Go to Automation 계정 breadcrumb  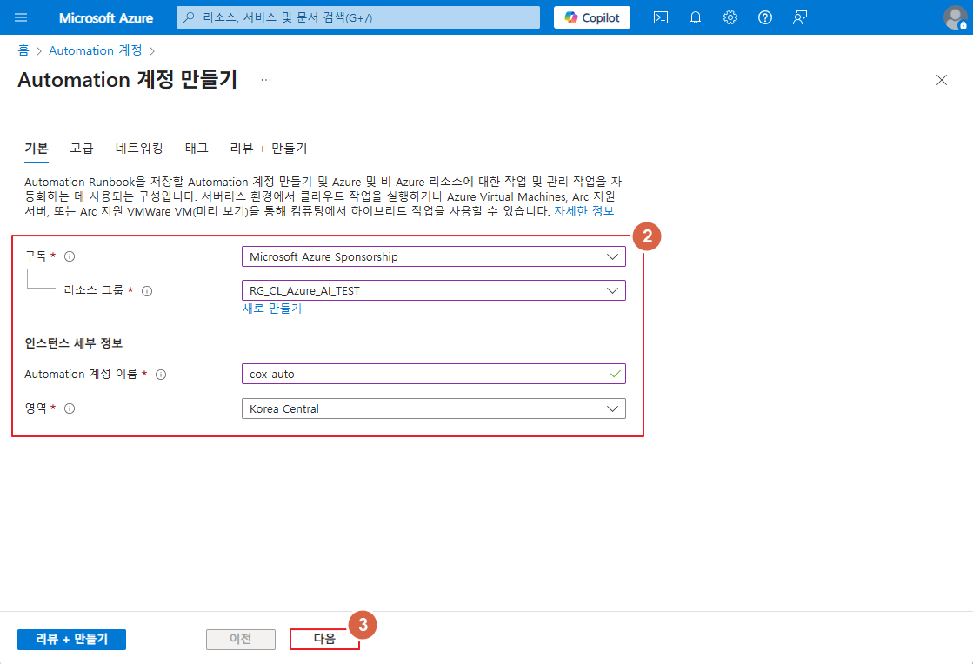96,50
